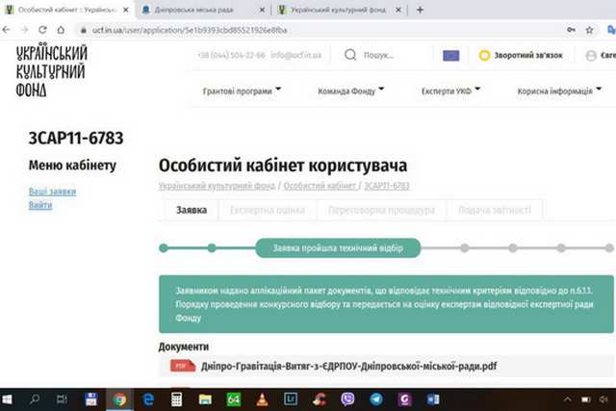This screenshot has width=616, height=411.
Task: Bookmark page with star icon
Action: click(589, 30)
